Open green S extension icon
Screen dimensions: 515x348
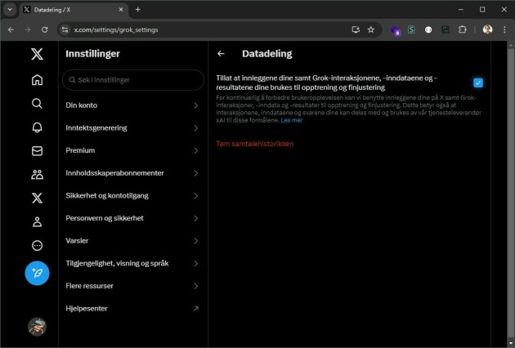click(411, 30)
